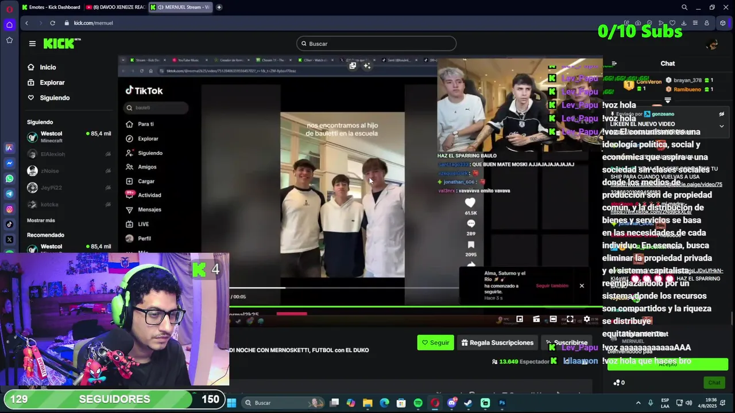This screenshot has height=413, width=735.
Task: Open Opera heart bookmark icon in address bar
Action: (672, 23)
